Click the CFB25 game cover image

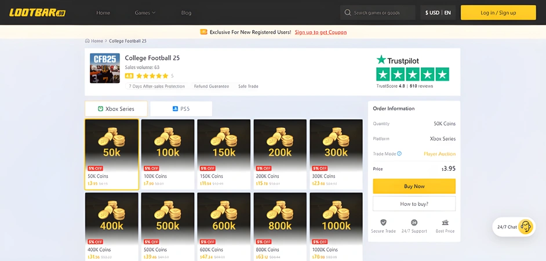tap(105, 68)
